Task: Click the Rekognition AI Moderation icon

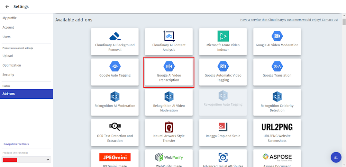Action: tap(115, 97)
